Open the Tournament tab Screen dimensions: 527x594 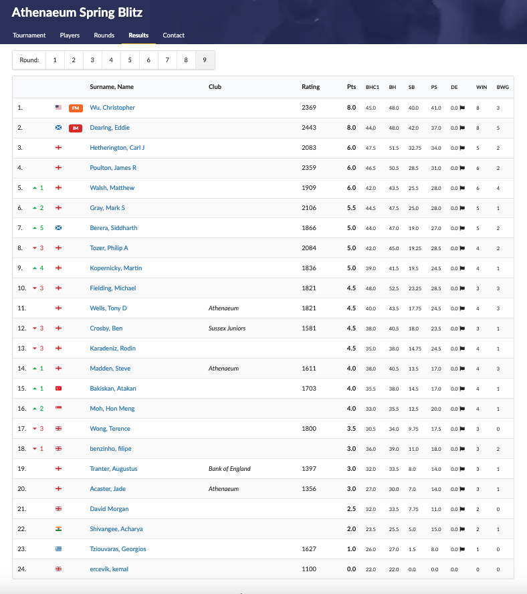(29, 35)
